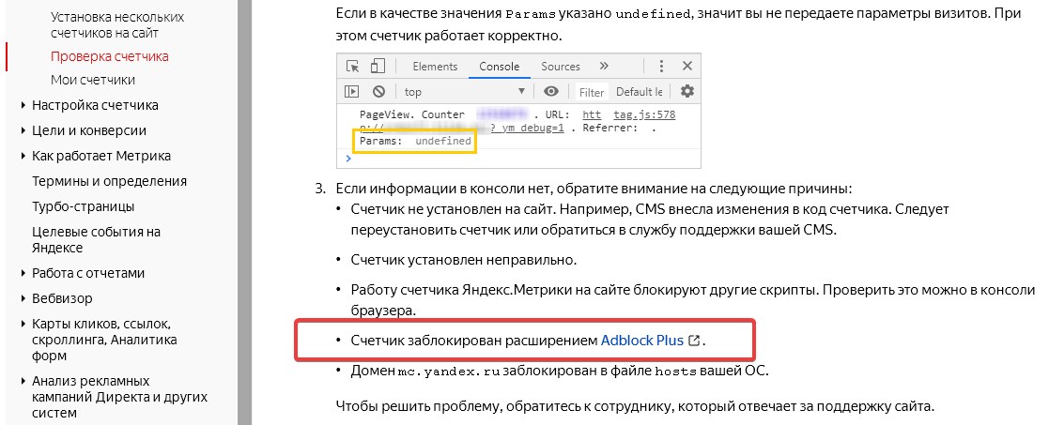This screenshot has width=1049, height=425.
Task: Close the DevTools panel with X
Action: click(687, 67)
